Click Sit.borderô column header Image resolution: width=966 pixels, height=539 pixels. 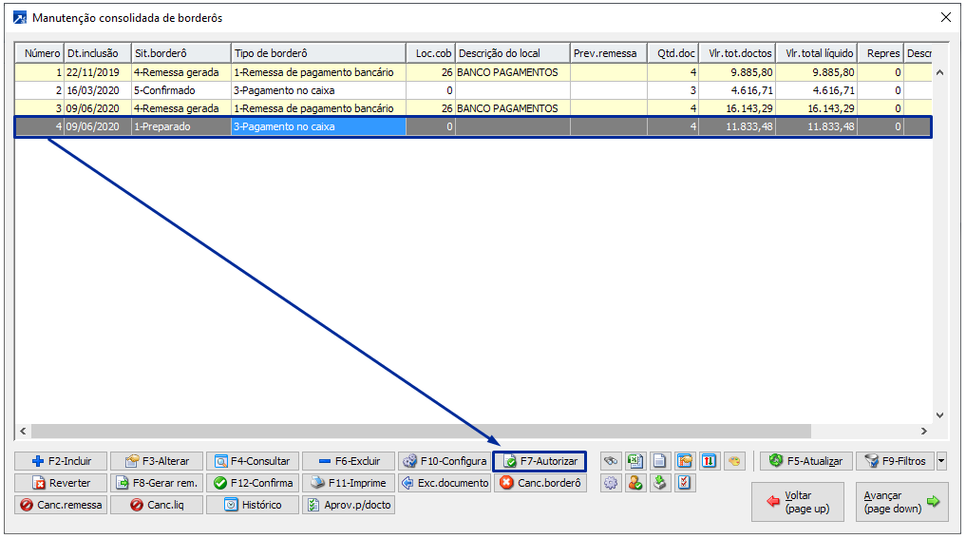click(x=181, y=53)
